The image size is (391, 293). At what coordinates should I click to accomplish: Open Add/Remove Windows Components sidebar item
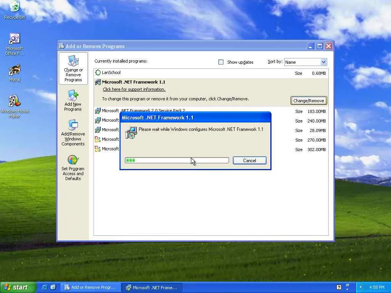click(73, 132)
